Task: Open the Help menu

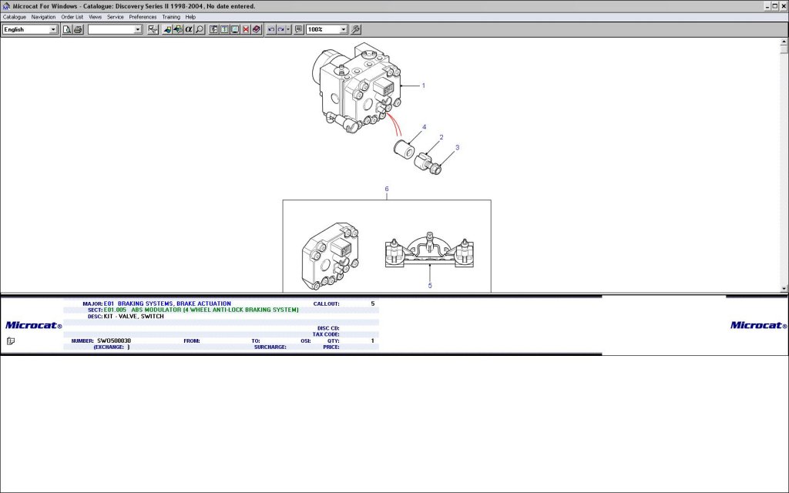Action: (x=190, y=17)
